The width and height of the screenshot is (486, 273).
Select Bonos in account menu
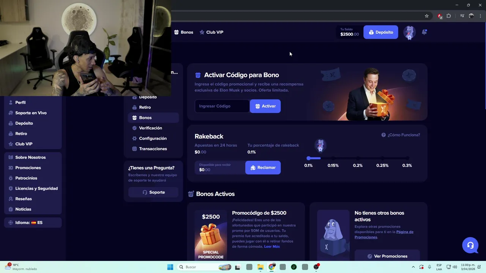coord(153,118)
